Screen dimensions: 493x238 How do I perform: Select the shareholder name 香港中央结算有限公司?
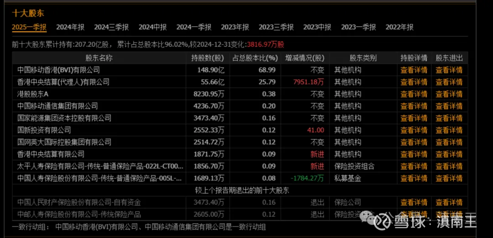coord(51,154)
